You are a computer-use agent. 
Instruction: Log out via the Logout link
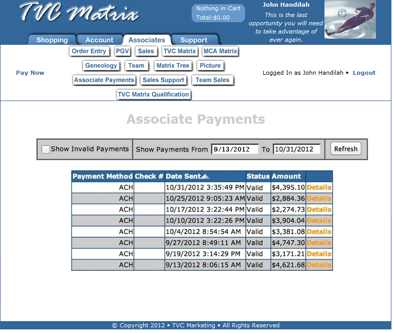(364, 73)
